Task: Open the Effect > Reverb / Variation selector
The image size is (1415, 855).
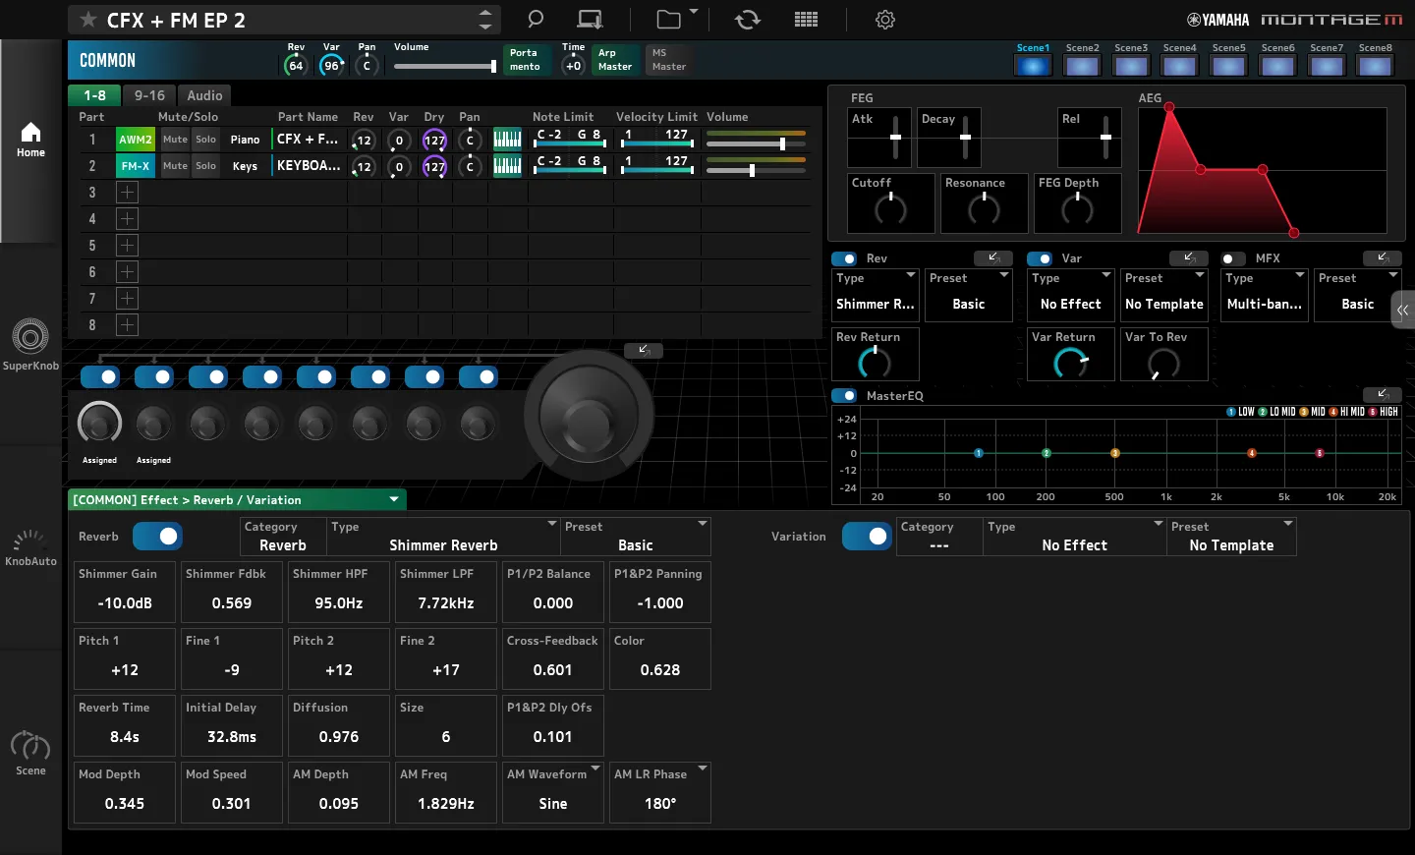Action: coord(237,500)
